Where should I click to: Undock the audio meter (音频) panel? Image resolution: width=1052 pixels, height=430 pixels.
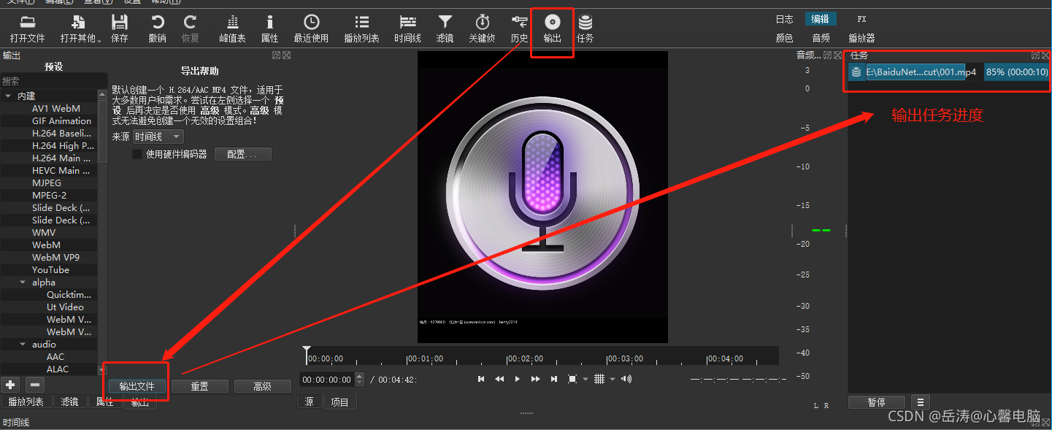pos(826,55)
